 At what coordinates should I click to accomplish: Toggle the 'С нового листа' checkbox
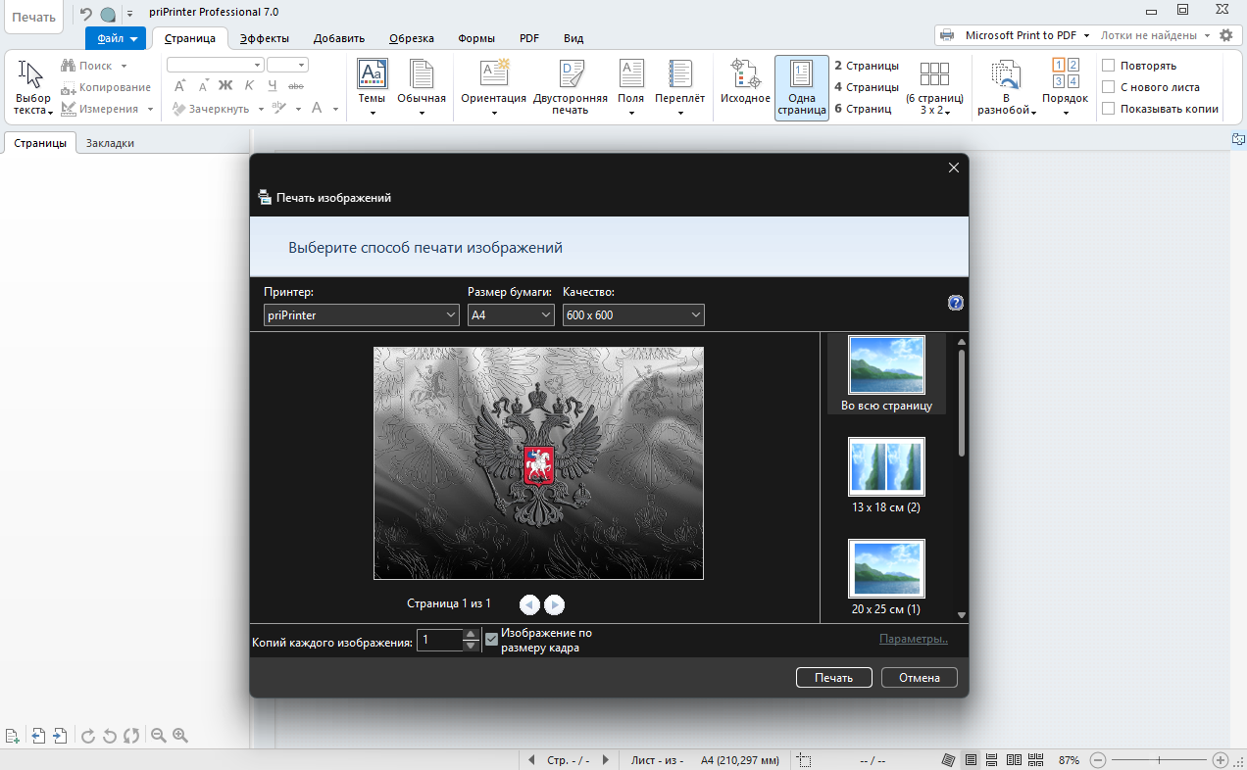pyautogui.click(x=1109, y=87)
